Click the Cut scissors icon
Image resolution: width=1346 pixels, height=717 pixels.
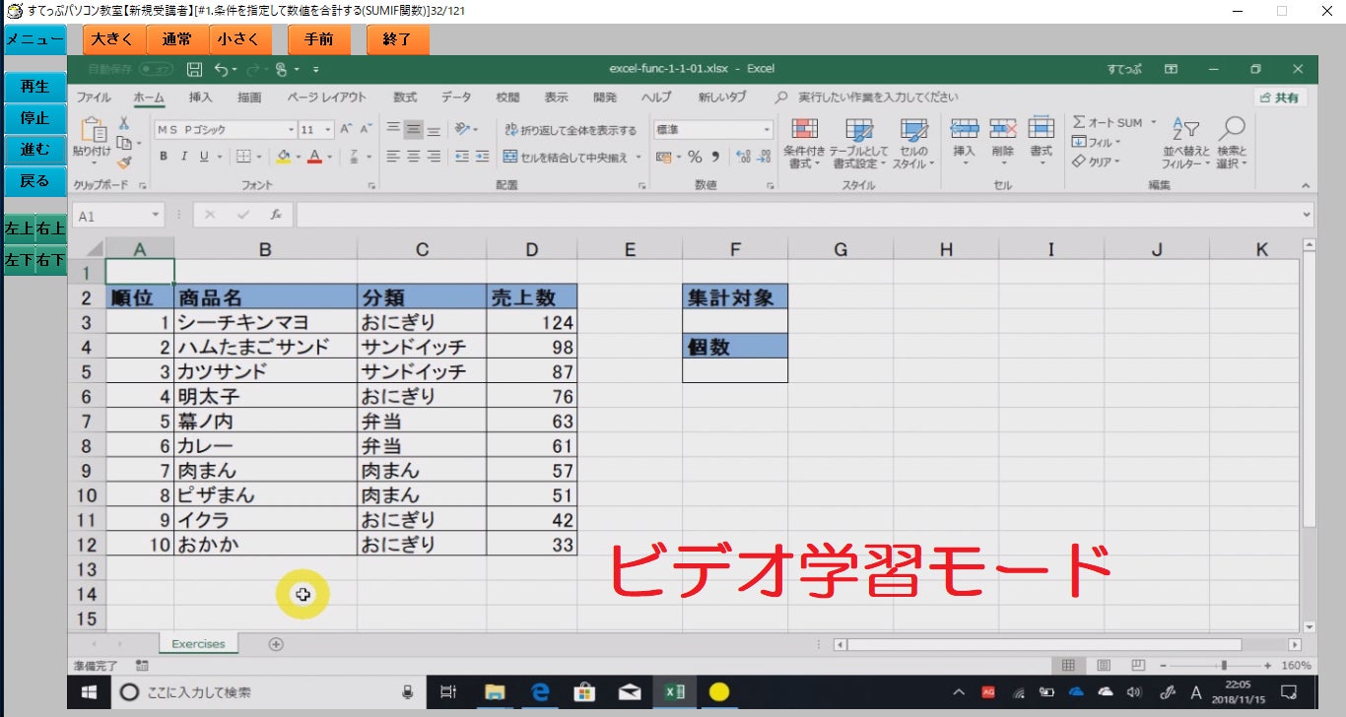tap(124, 123)
